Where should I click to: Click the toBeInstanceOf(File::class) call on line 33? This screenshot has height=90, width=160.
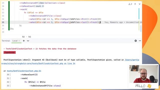pos(45,16)
